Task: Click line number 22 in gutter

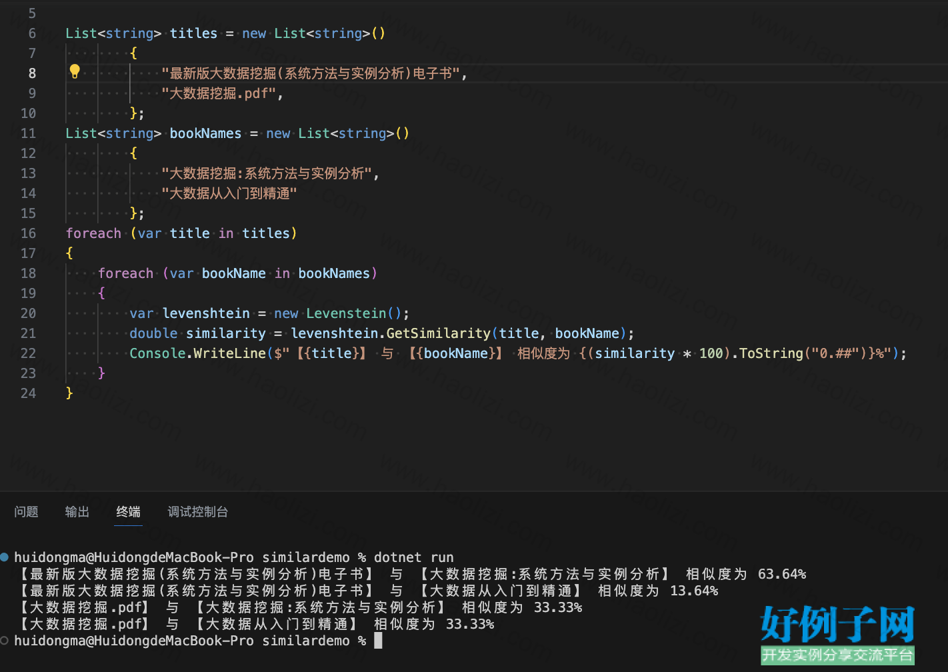Action: [28, 353]
